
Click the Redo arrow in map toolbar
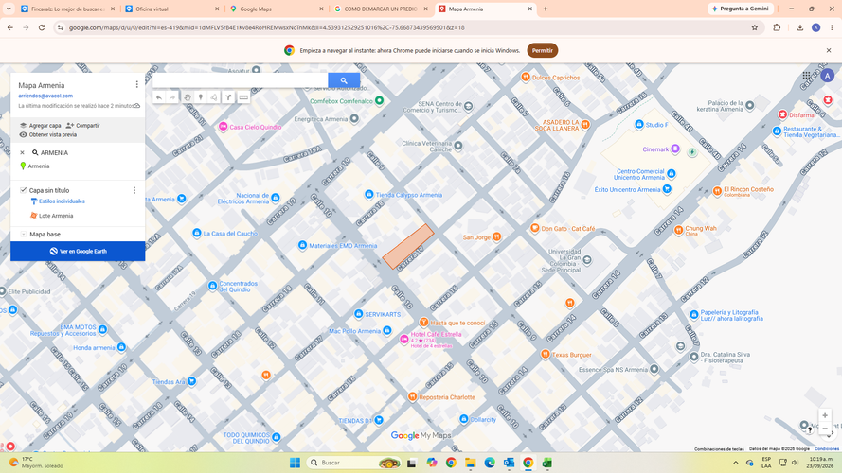pyautogui.click(x=172, y=97)
